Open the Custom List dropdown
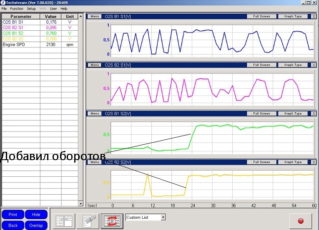Screen dimensions: 319x230 click(x=163, y=217)
